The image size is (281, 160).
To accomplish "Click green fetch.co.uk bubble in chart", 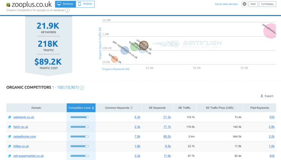I will [x=134, y=46].
